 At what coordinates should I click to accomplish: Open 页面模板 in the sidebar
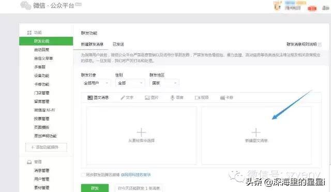point(41,127)
